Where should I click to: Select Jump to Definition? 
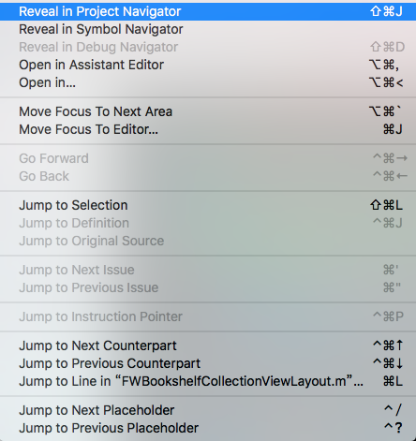(208, 223)
